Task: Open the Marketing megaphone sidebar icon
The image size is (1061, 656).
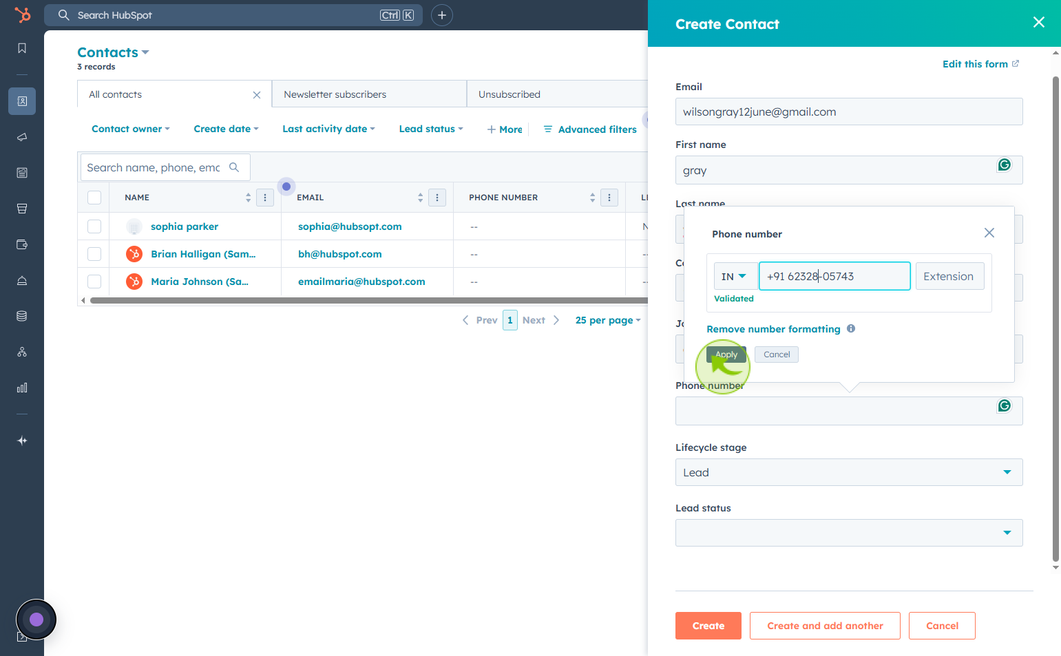Action: (x=22, y=137)
